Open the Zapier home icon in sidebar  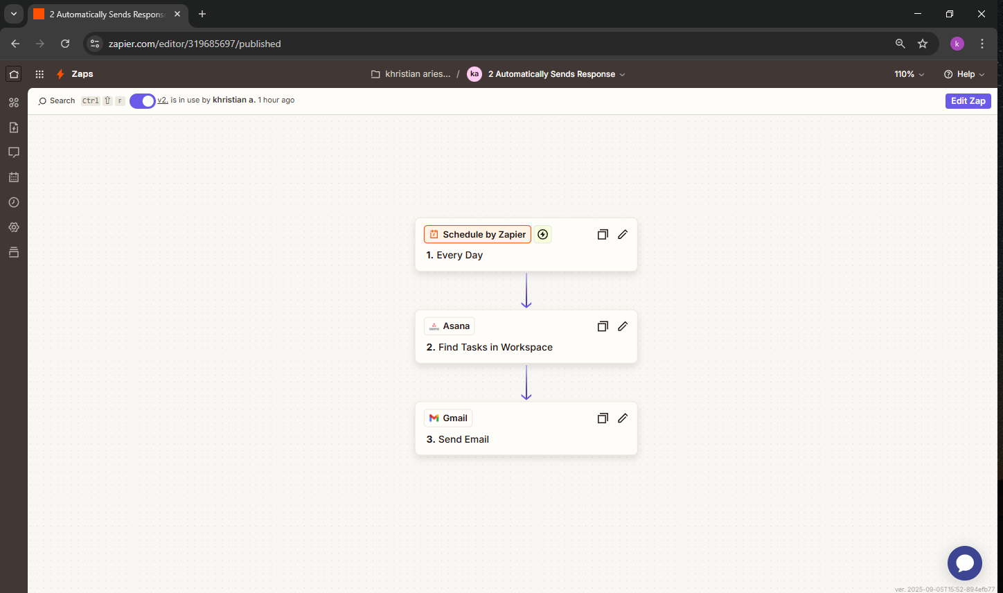pyautogui.click(x=14, y=74)
